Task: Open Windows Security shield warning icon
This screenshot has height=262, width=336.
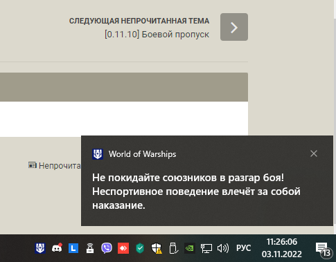Action: [x=157, y=248]
